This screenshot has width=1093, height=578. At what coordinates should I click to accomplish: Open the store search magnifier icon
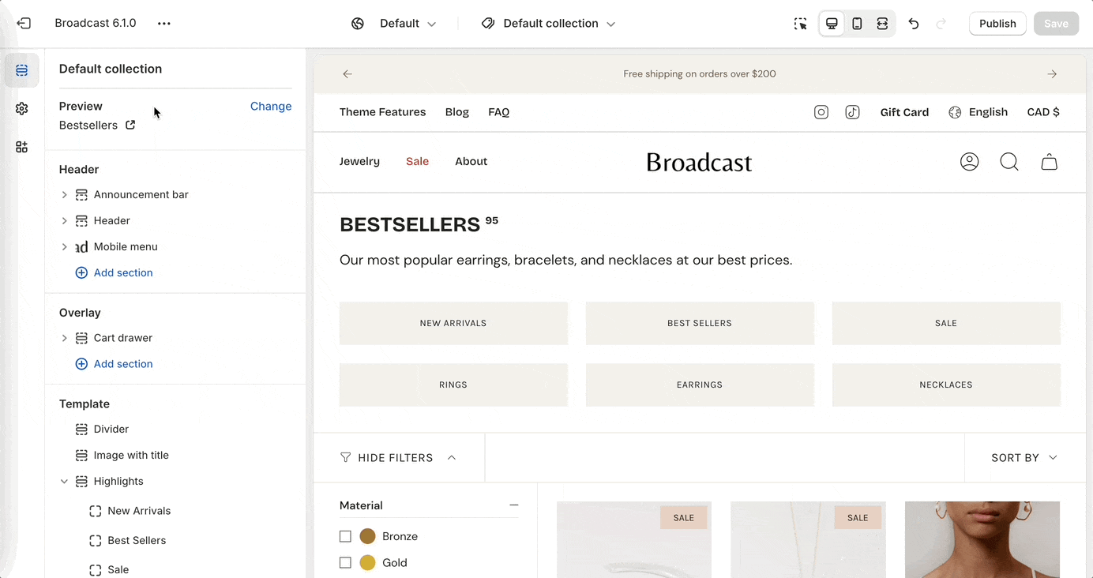pos(1009,162)
